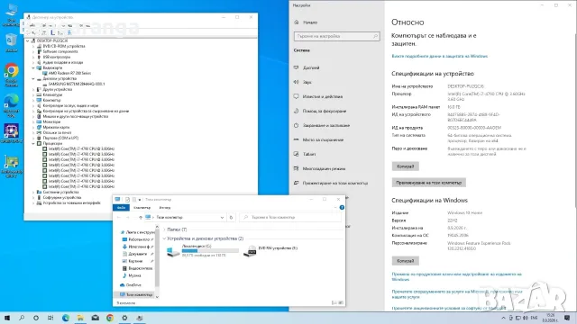This screenshot has width=577, height=324.
Task: Open Място за съхранение settings
Action: pyautogui.click(x=323, y=140)
